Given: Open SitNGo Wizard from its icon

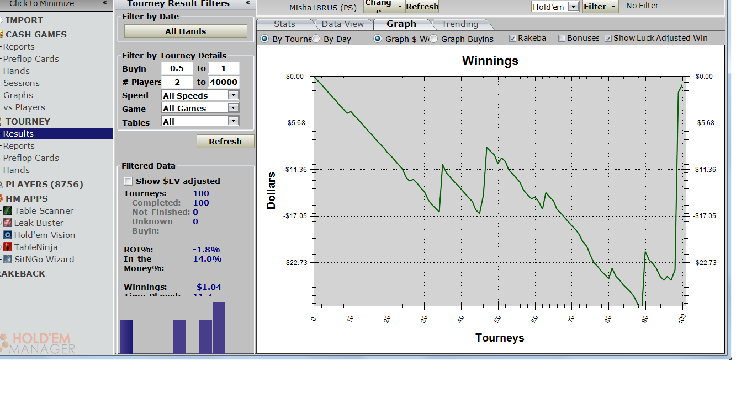Looking at the screenshot, I should pos(8,259).
